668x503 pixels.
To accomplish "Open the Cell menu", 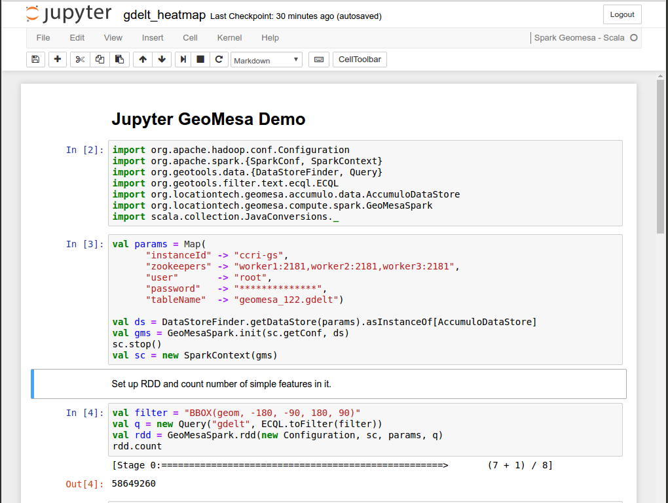I will click(x=190, y=38).
